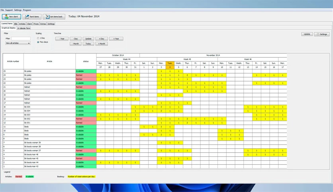The height and width of the screenshot is (192, 333).
Task: Switch to the Articles tab
Action: click(x=22, y=24)
